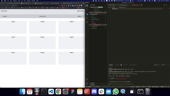Open Slack from the Dock
Viewport: 170px width, 96px height.
101,91
